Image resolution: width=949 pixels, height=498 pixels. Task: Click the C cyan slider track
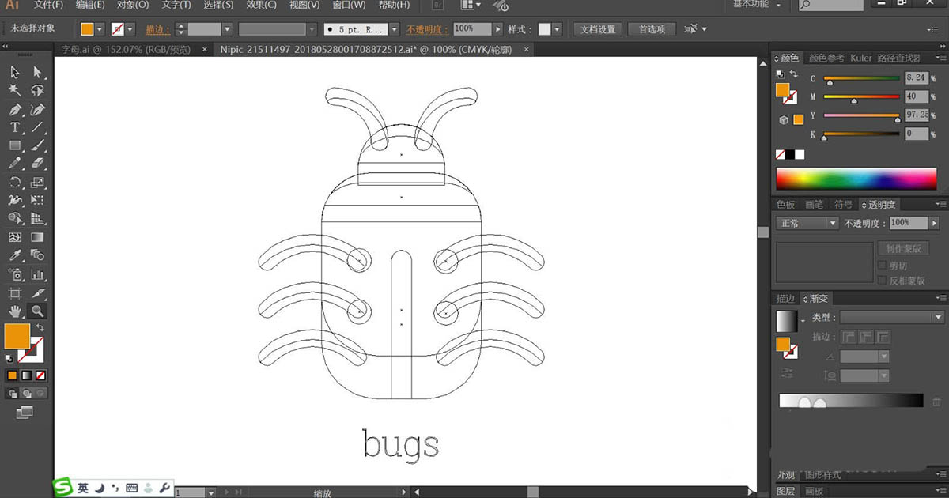pos(861,78)
